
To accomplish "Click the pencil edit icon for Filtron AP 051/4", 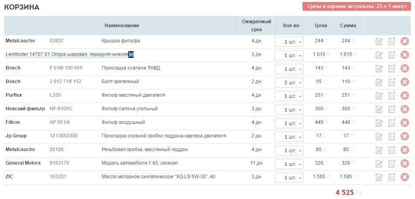I will (x=379, y=123).
